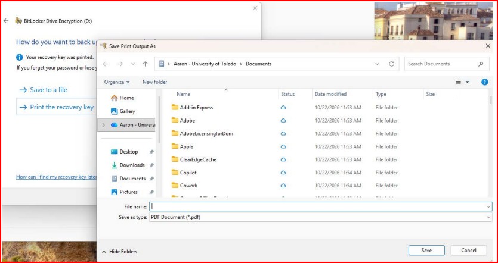Click the Save button
This screenshot has width=498, height=263.
click(426, 251)
